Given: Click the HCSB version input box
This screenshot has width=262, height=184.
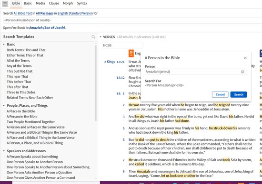Looking at the screenshot, I should tap(122, 46).
